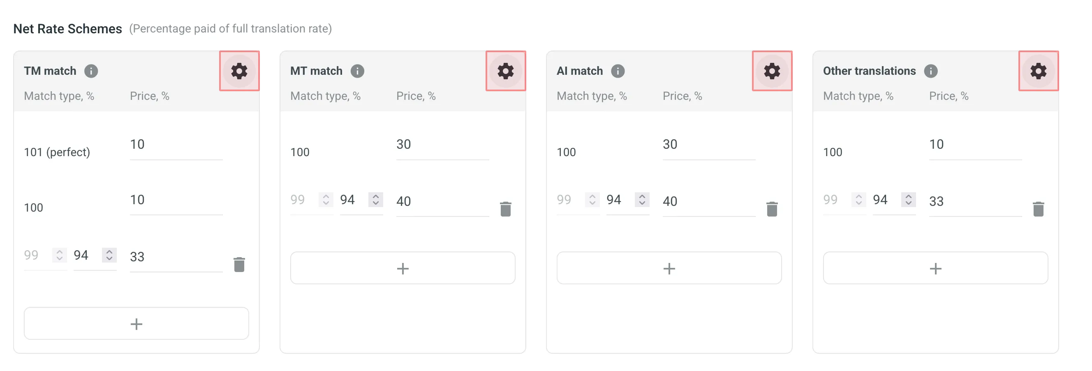The image size is (1092, 371).
Task: Click the info icon next to MT match
Action: [x=357, y=71]
